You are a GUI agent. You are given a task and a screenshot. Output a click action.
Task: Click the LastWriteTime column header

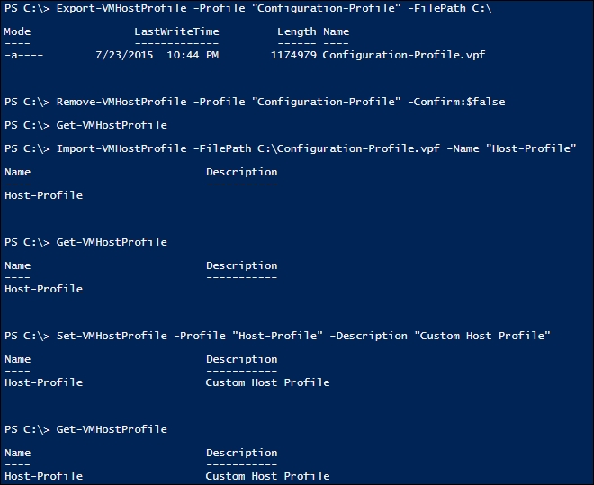176,31
